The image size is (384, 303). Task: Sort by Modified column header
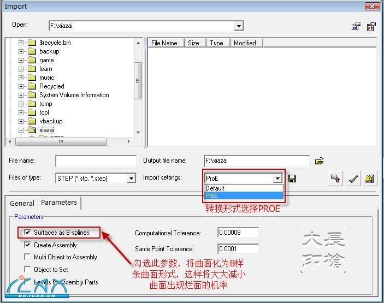[246, 43]
